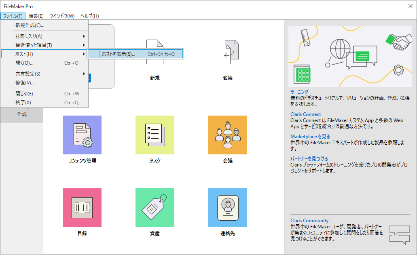Click the 目録 barcode template icon
Screen dimensions: 417x255
(x=82, y=207)
